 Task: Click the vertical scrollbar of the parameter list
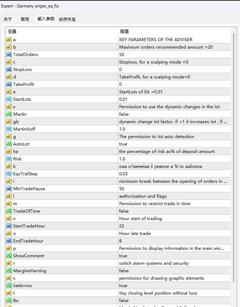(233, 158)
